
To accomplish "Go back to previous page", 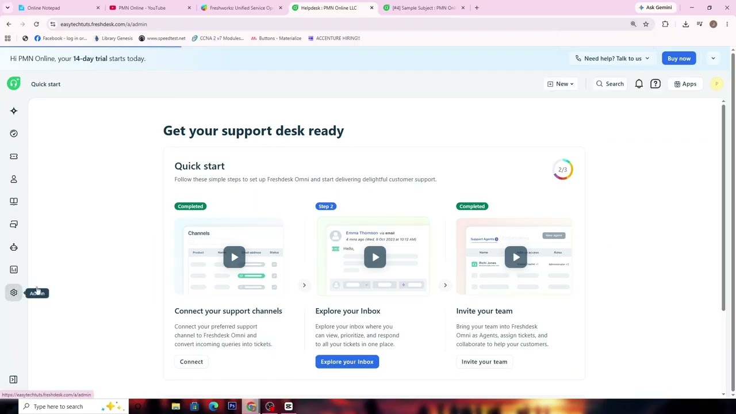I will (9, 24).
